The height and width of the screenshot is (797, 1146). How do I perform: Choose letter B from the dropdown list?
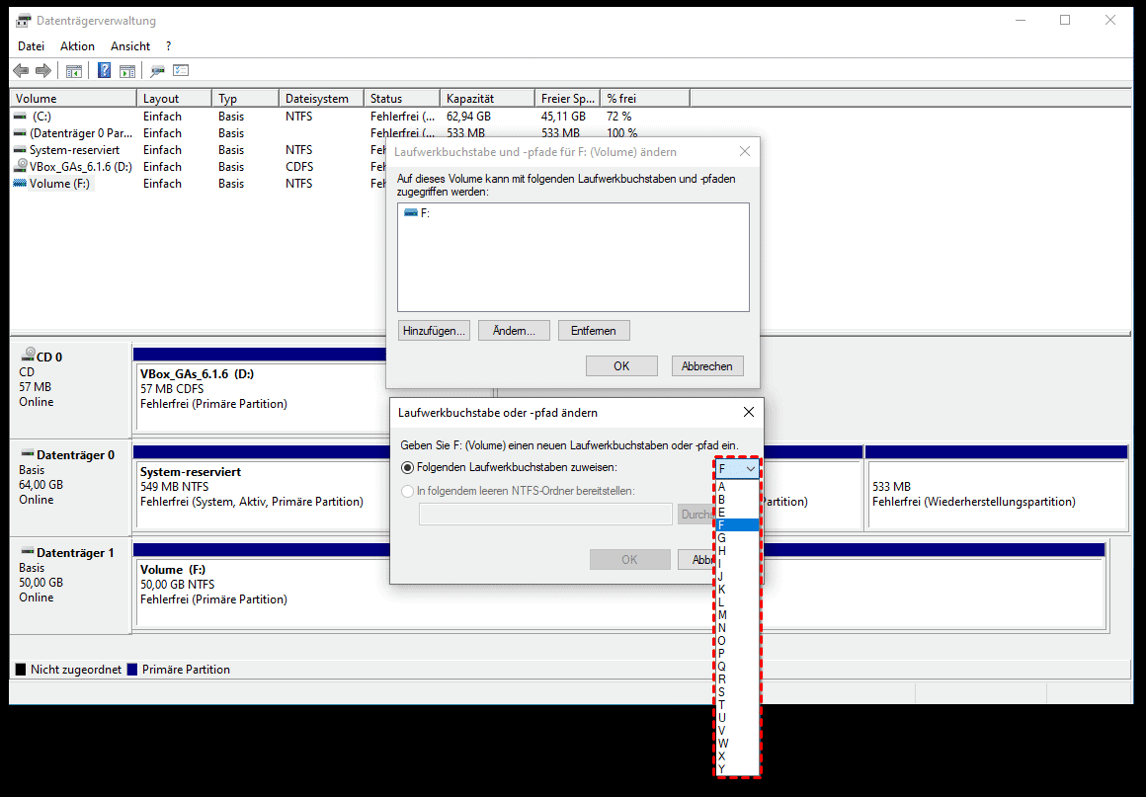click(737, 500)
